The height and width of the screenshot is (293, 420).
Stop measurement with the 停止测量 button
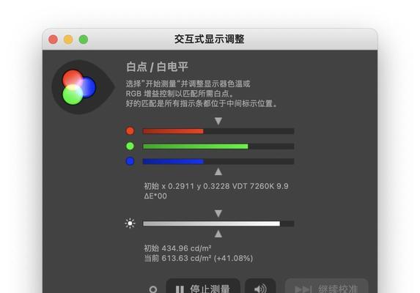pos(203,288)
